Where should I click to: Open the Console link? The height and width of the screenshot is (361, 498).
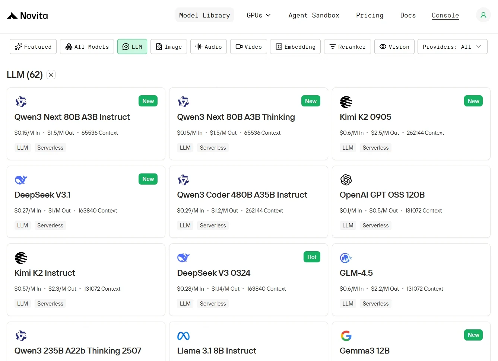445,15
